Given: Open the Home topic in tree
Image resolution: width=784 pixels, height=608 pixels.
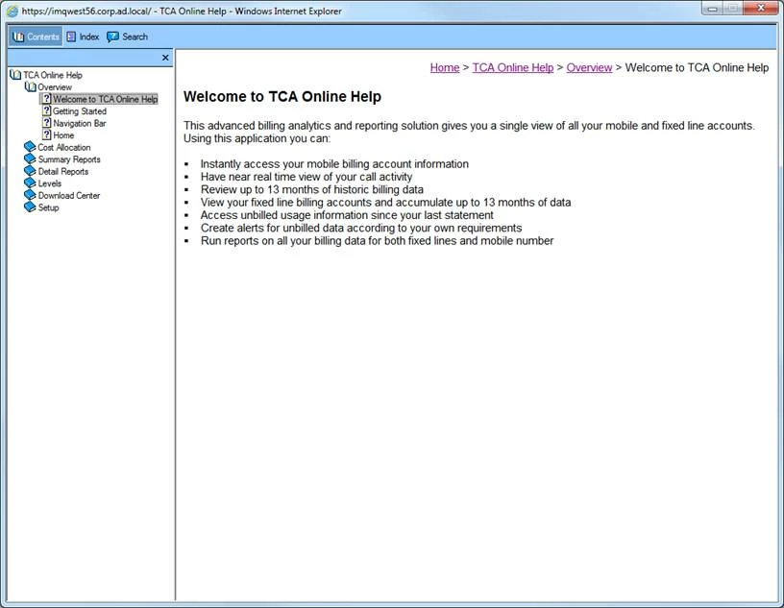Looking at the screenshot, I should [x=63, y=135].
